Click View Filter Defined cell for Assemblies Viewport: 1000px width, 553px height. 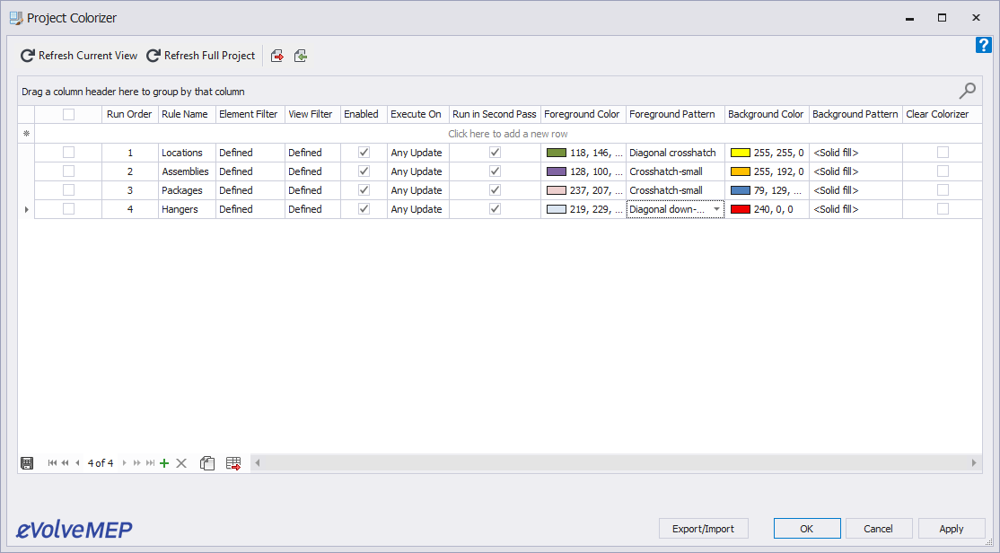(x=312, y=171)
